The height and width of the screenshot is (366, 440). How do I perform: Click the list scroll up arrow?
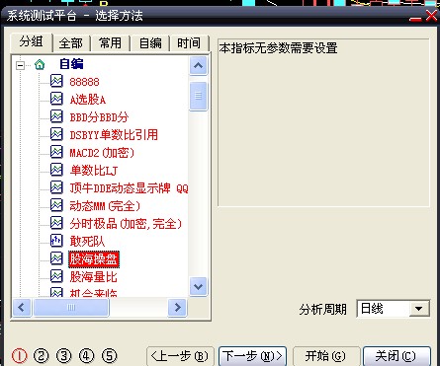(199, 65)
